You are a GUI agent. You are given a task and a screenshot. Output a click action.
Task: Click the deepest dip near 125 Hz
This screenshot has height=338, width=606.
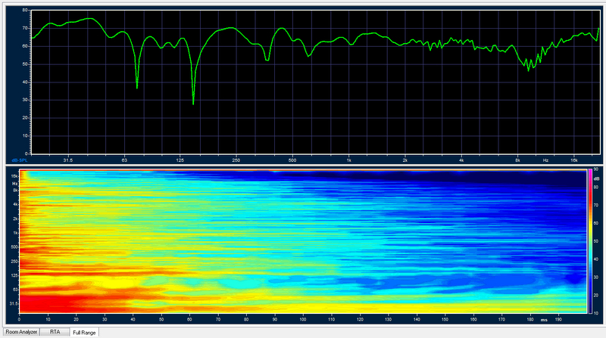point(193,103)
